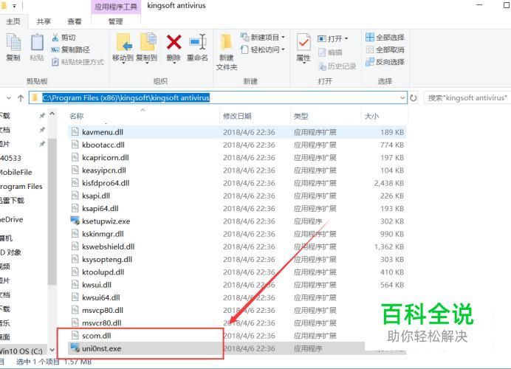Viewport: 511px width, 369px height.
Task: Click Select none (全部取消)
Action: pyautogui.click(x=385, y=49)
